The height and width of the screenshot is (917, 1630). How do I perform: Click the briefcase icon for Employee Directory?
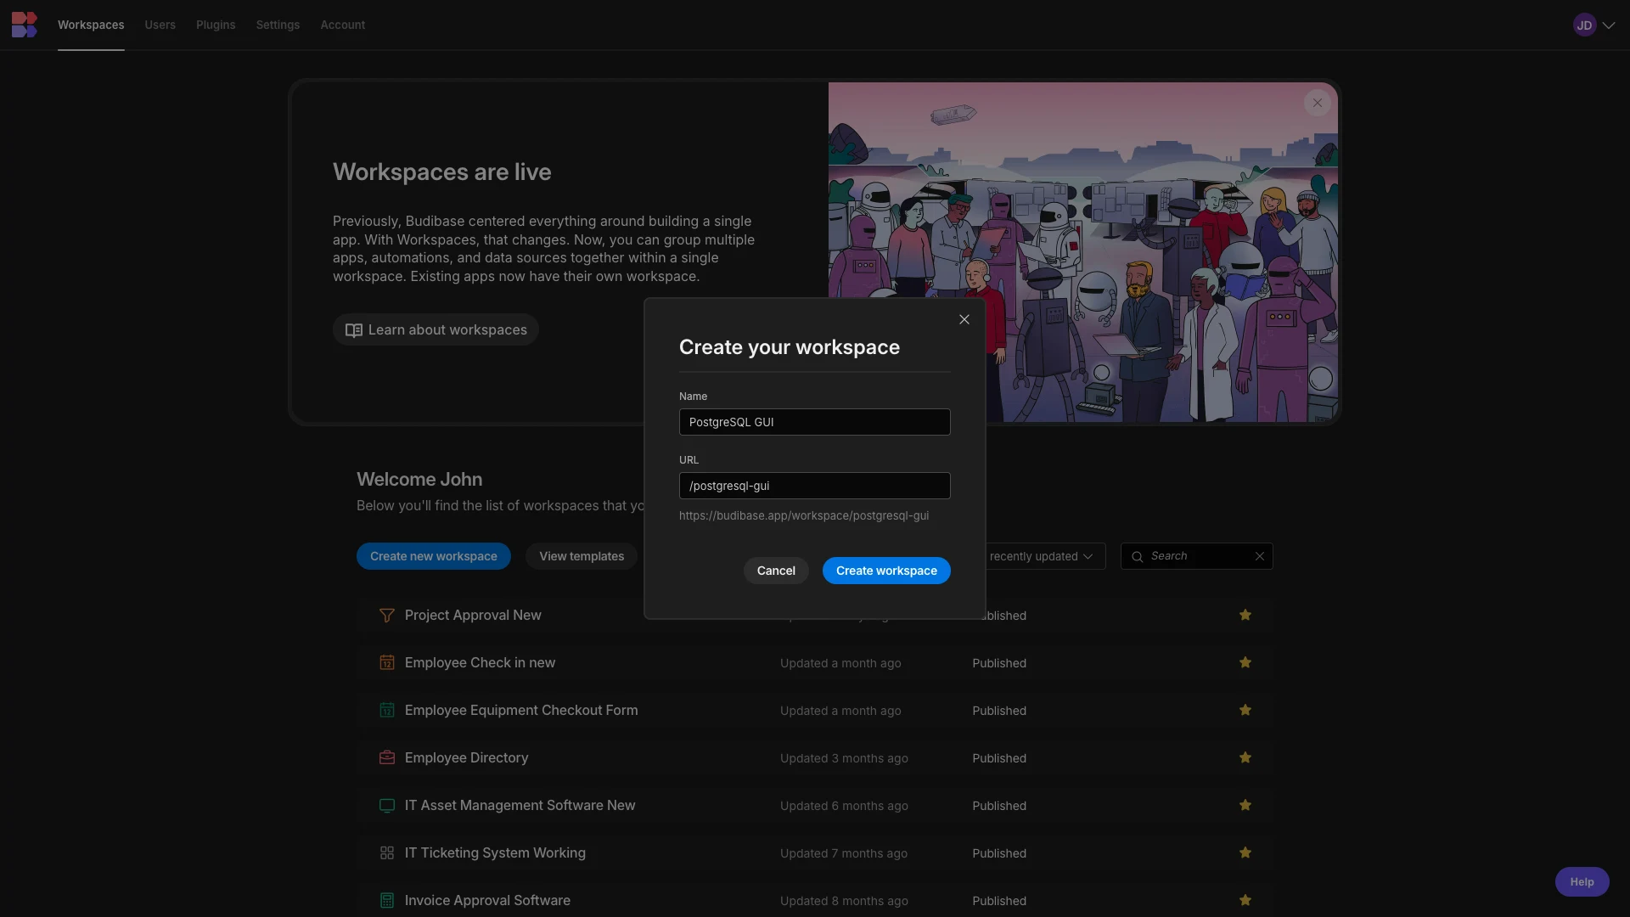[387, 758]
